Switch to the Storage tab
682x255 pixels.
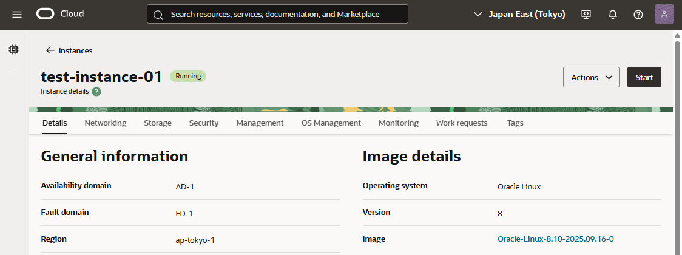point(158,123)
